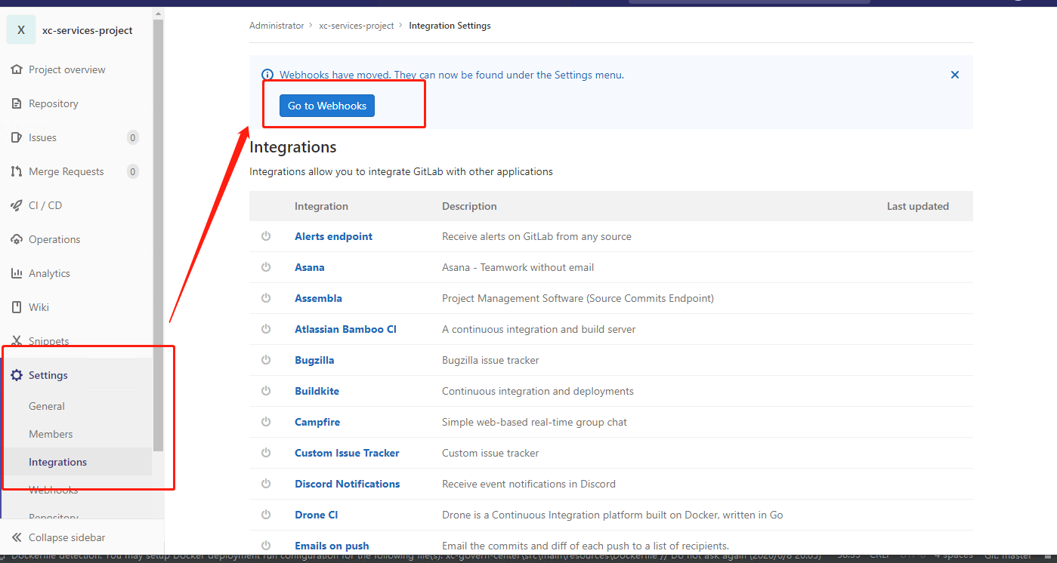The image size is (1057, 563).
Task: Select Members under Settings
Action: 51,434
